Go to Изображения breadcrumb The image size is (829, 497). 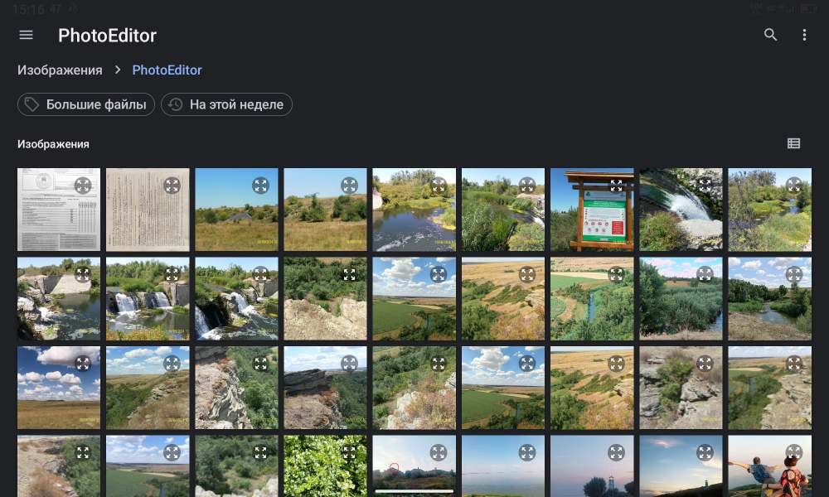click(60, 70)
